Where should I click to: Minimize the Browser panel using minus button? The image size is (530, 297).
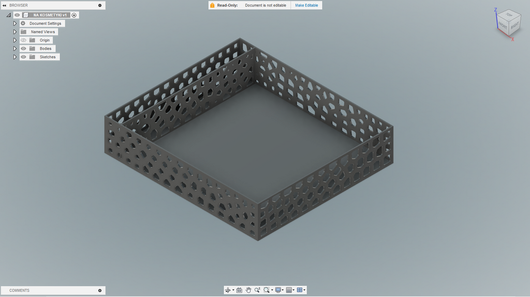100,5
